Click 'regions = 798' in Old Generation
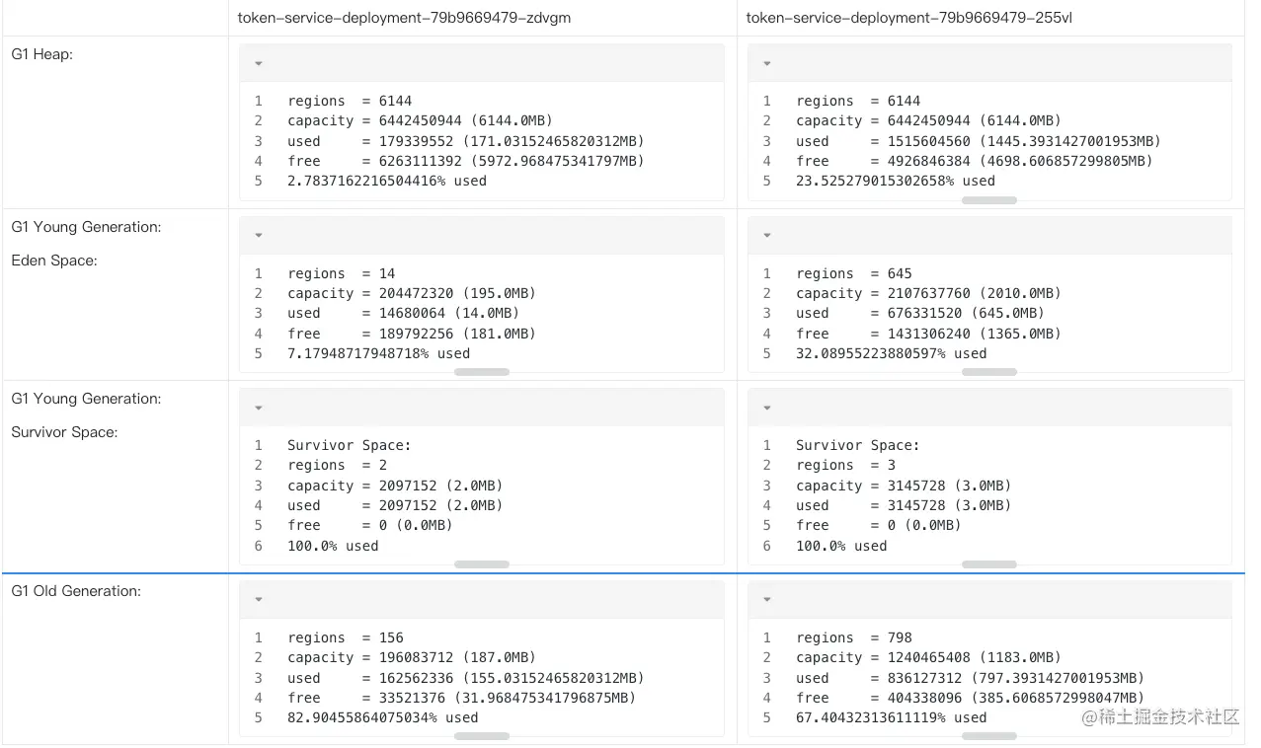The width and height of the screenshot is (1261, 748). point(854,637)
